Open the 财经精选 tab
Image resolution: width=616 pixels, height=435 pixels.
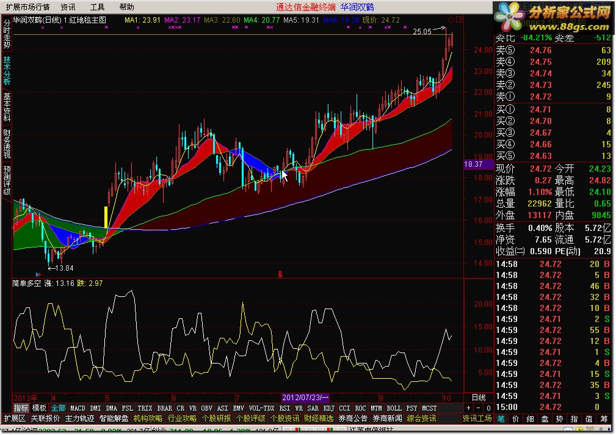coord(319,418)
